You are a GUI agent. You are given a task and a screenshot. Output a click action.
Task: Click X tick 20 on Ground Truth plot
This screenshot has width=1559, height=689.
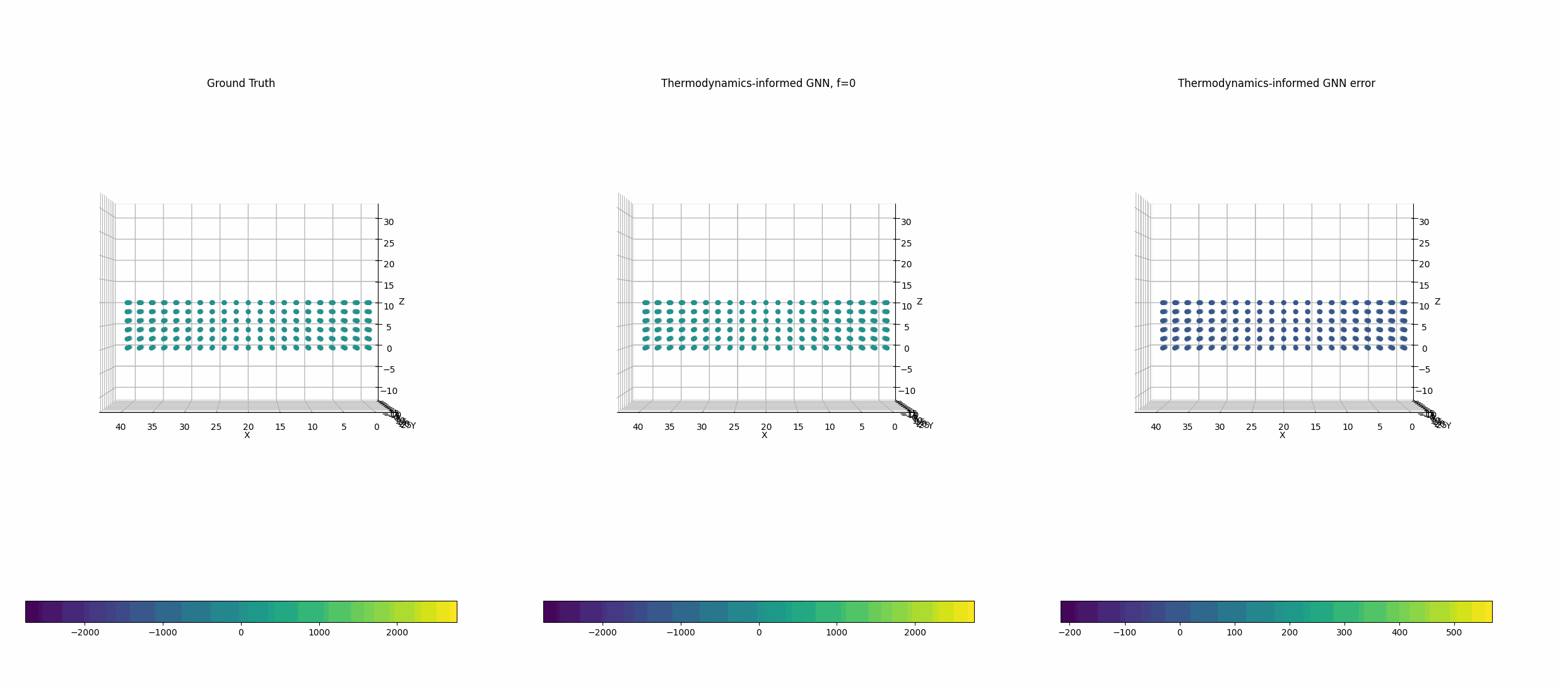[248, 427]
